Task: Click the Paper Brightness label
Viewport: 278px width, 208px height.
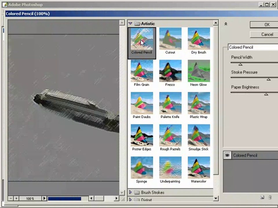Action: (x=245, y=87)
